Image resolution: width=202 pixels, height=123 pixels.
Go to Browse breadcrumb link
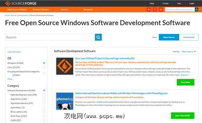point(14,15)
